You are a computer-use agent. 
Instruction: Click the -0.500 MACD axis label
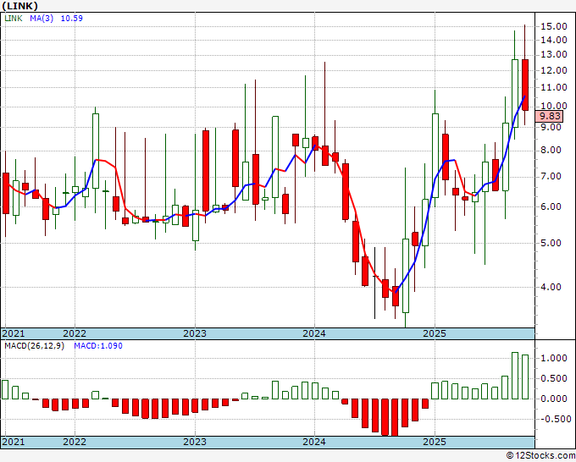(554, 419)
